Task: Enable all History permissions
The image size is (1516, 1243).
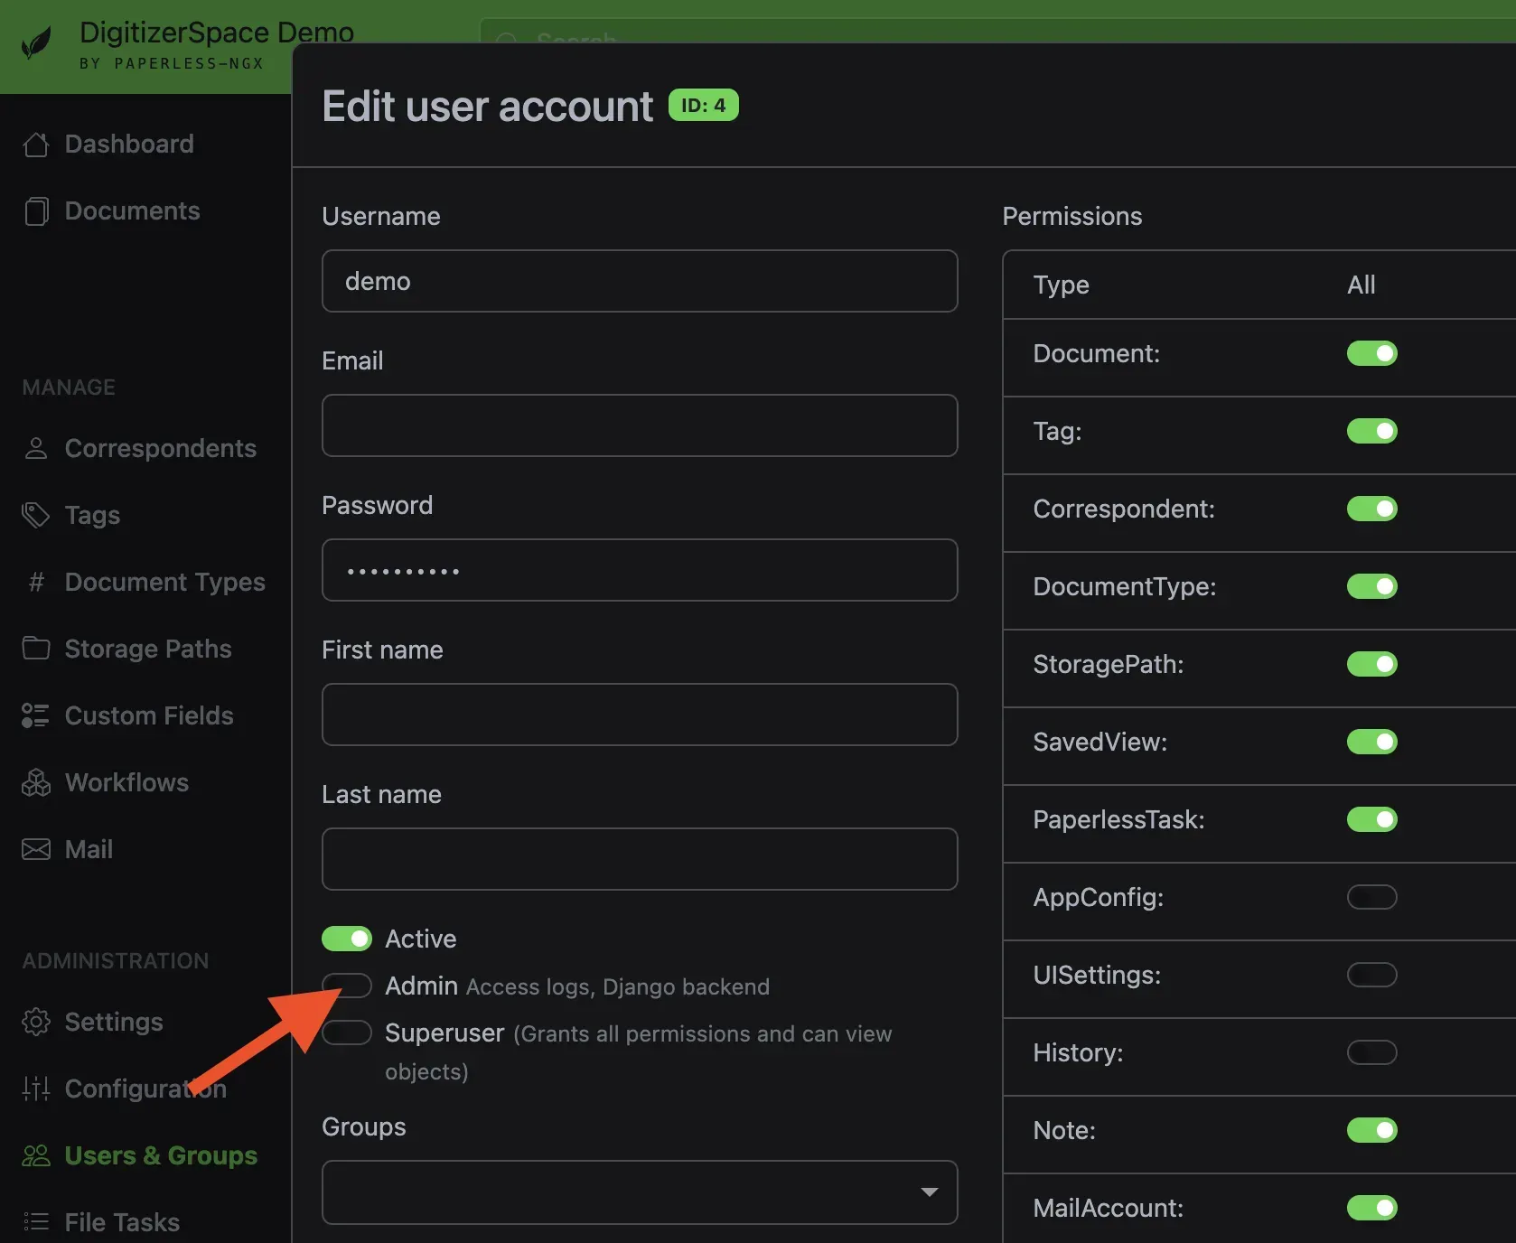Action: [x=1371, y=1052]
